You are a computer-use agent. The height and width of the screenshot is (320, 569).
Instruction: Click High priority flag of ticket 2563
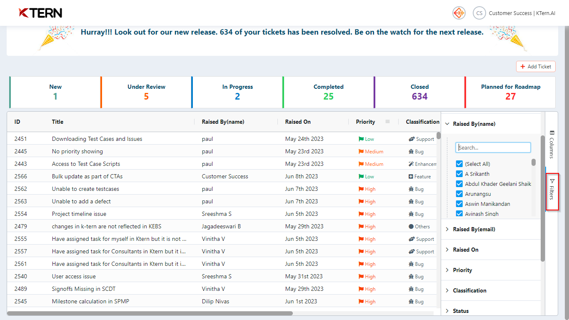tap(361, 202)
